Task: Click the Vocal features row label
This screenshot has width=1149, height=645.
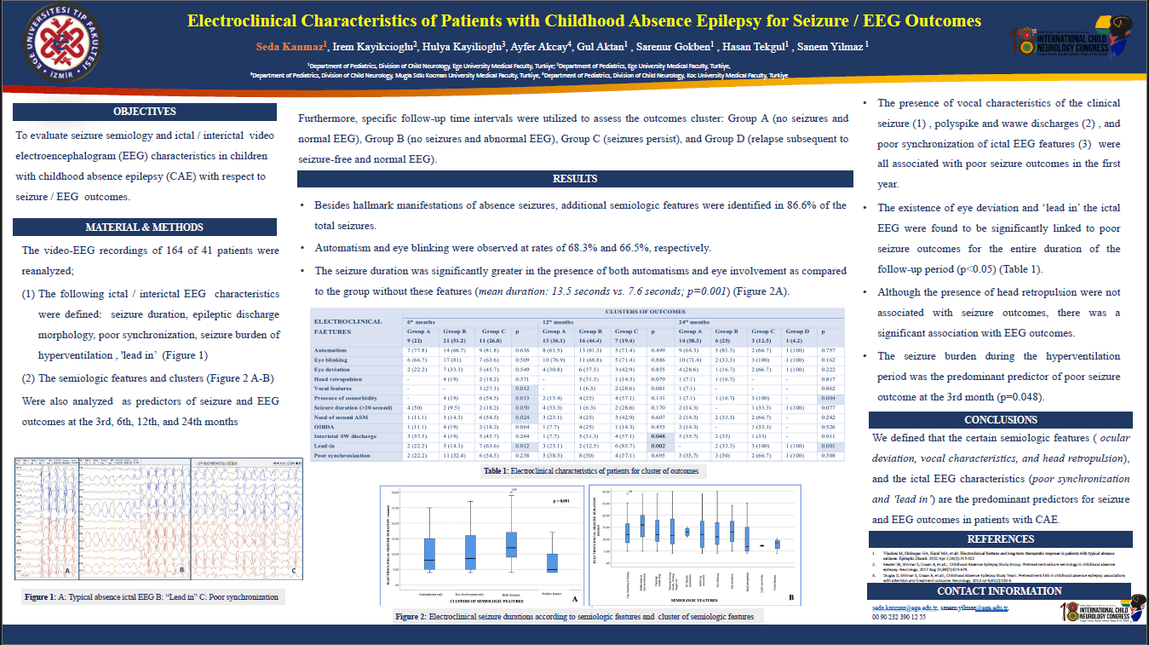Action: (x=332, y=389)
